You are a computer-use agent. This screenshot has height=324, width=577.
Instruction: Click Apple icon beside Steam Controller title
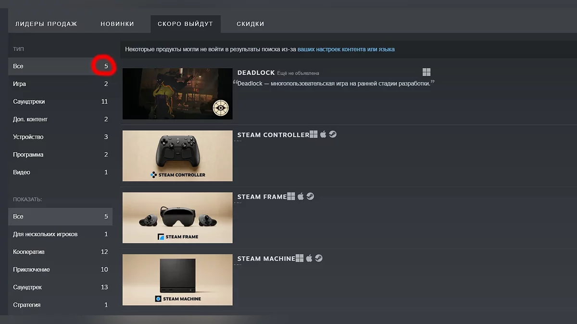(x=323, y=134)
